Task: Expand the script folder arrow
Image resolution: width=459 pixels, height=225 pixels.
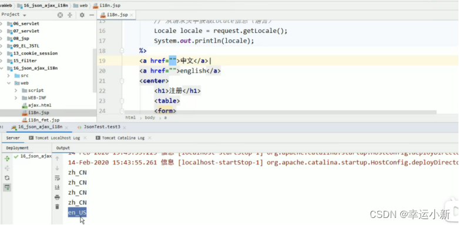Action: click(x=16, y=90)
